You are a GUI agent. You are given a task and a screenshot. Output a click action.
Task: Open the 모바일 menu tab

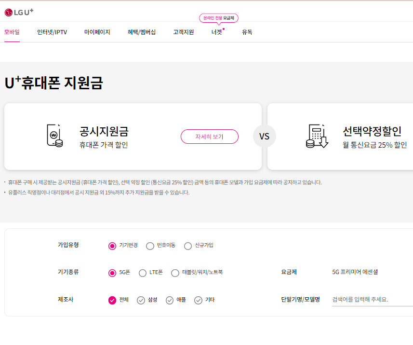click(12, 32)
